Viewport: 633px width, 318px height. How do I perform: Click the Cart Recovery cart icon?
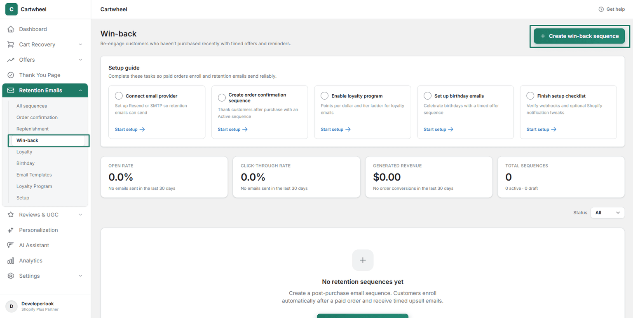pos(11,44)
